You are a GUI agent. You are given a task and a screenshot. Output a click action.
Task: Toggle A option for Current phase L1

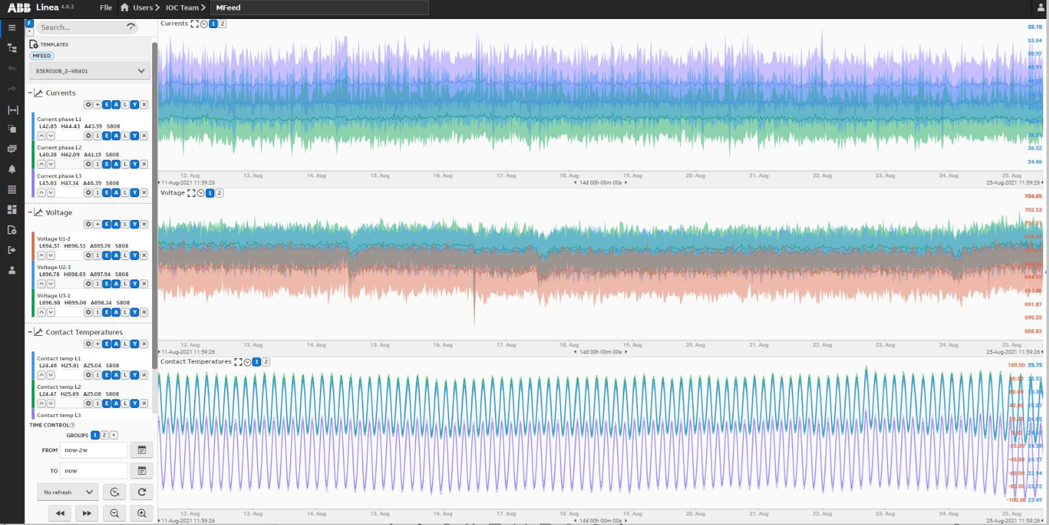pyautogui.click(x=116, y=136)
